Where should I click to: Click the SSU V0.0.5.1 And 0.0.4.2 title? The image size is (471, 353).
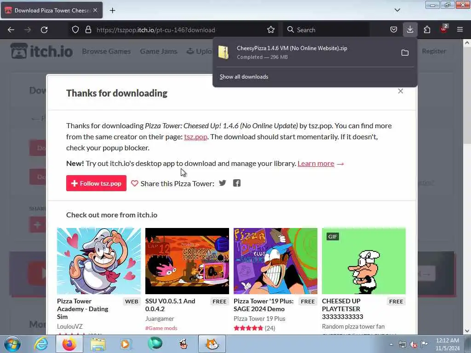170,305
